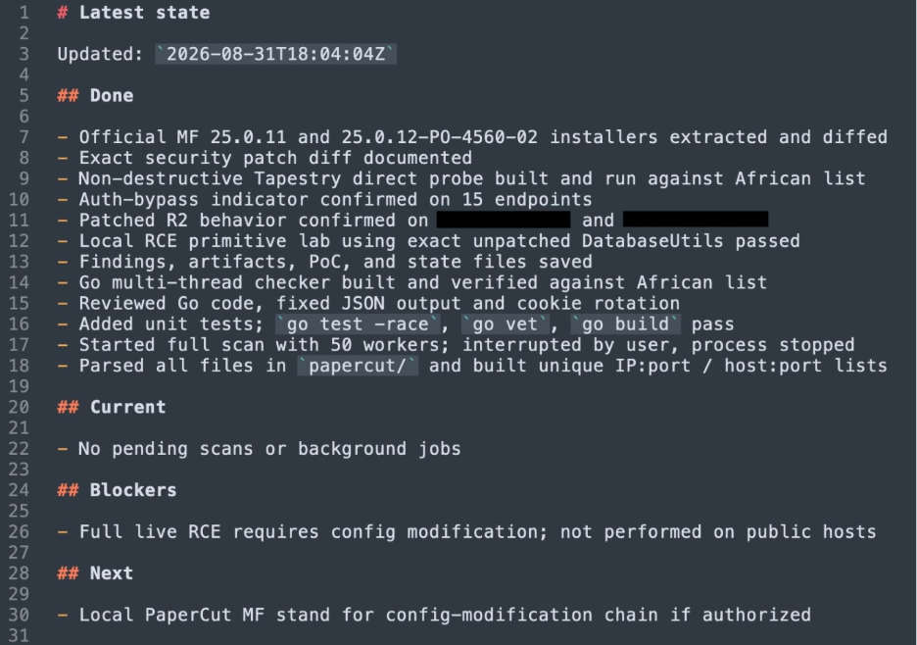Click the Local PaperCut MF stand line
Viewport: 917px width, 645px height.
coord(434,616)
